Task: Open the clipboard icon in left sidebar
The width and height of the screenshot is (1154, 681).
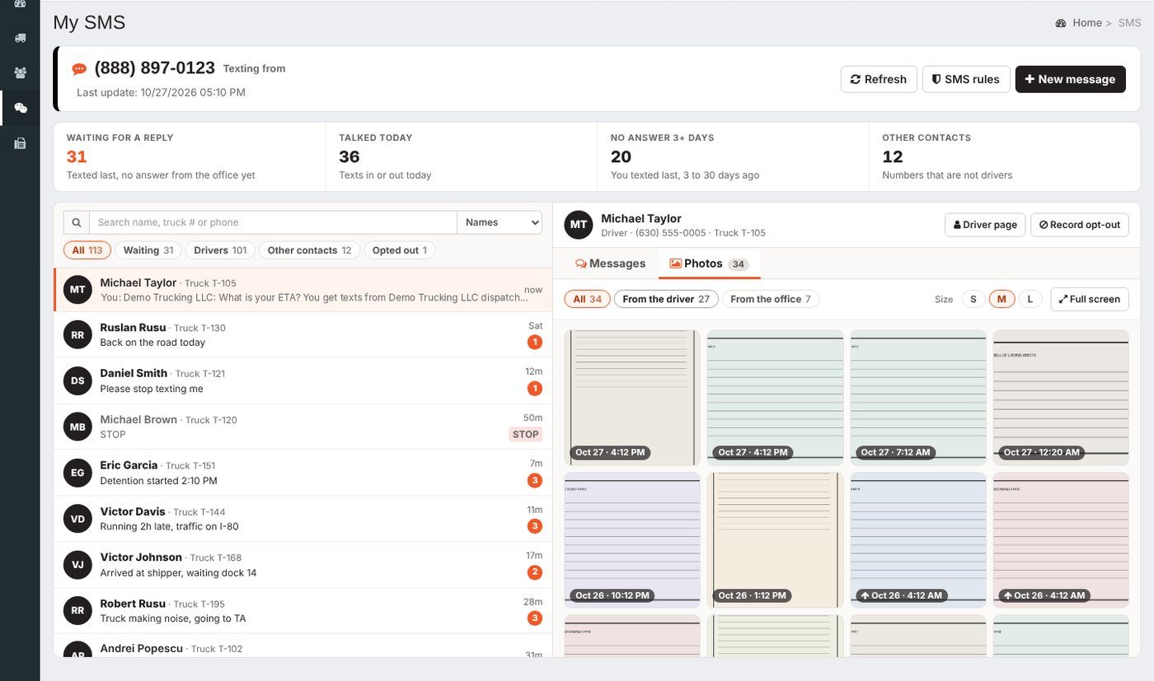Action: click(21, 143)
